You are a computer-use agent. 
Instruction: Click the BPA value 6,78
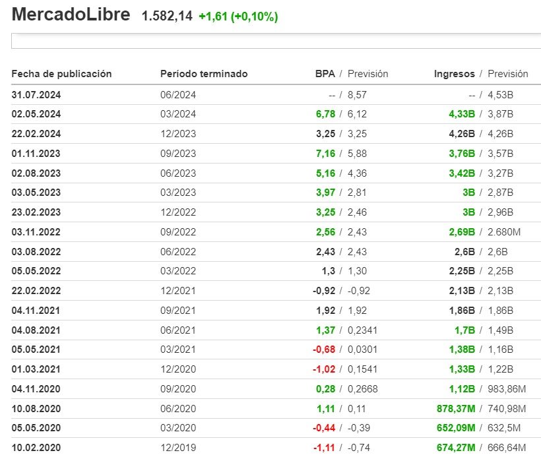tap(325, 114)
